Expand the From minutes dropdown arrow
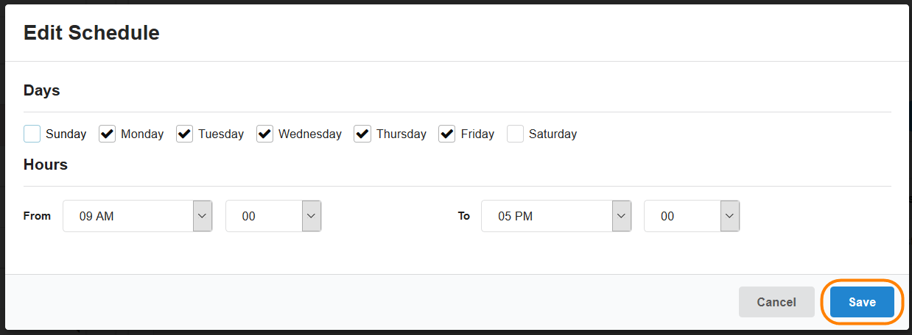 click(312, 216)
